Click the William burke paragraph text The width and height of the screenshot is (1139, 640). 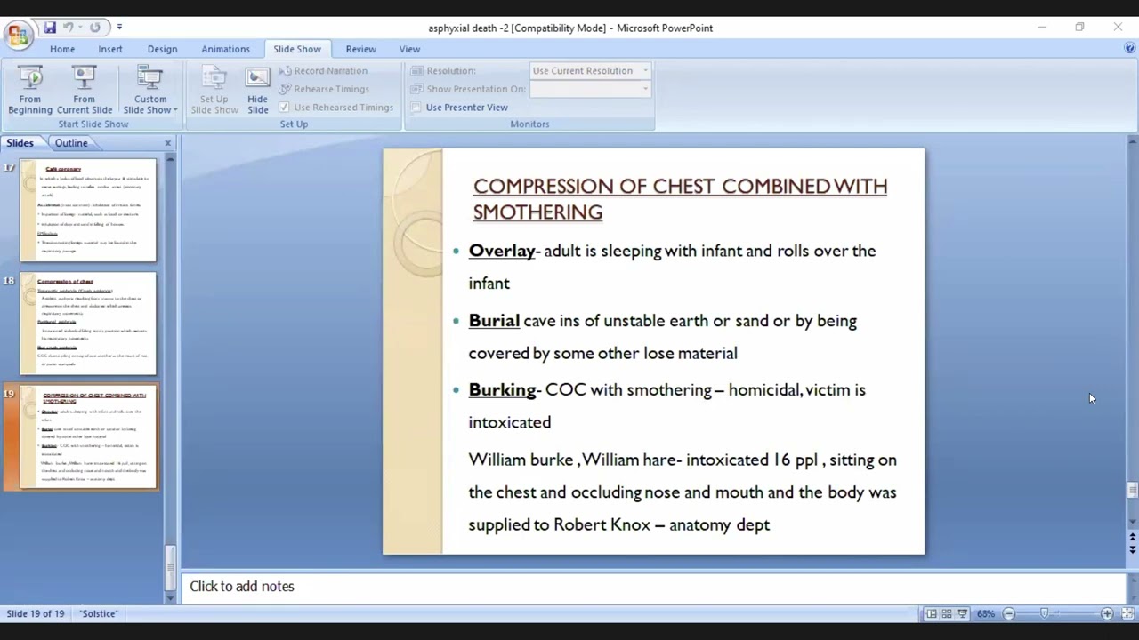click(x=683, y=492)
